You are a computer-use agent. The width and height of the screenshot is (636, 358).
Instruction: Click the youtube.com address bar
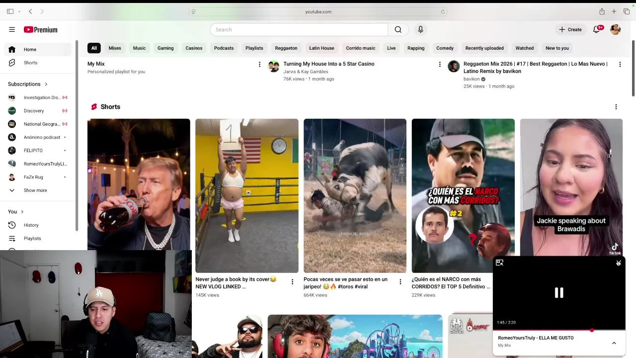pyautogui.click(x=318, y=11)
